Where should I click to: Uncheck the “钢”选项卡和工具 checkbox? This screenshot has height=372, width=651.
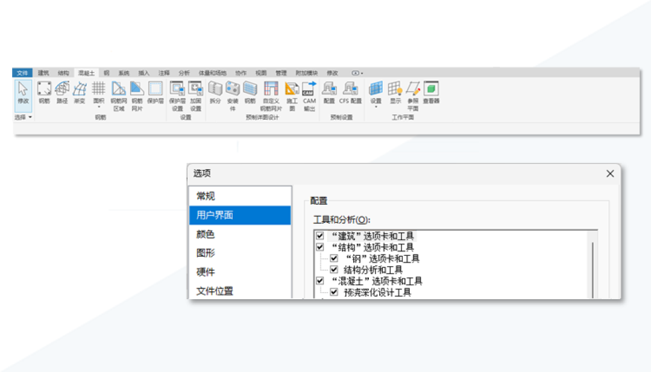point(334,258)
